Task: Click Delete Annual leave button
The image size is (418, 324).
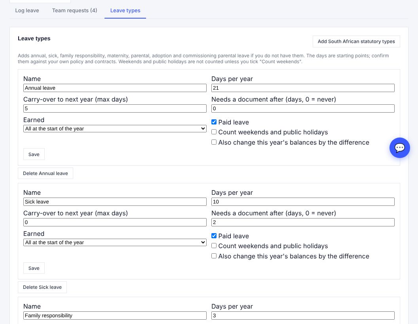Action: (x=45, y=173)
